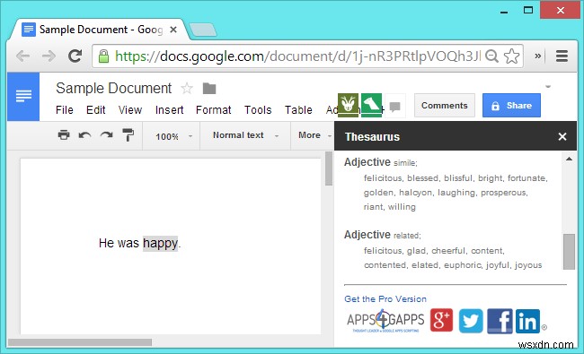Collapse the header with small top-right arrow
Viewport: 584px width, 354px height.
tap(548, 87)
